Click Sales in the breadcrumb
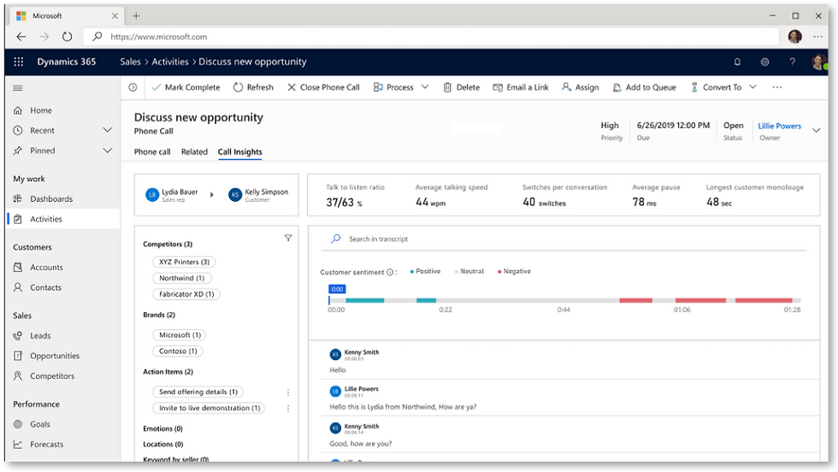Image resolution: width=838 pixels, height=472 pixels. (x=130, y=62)
